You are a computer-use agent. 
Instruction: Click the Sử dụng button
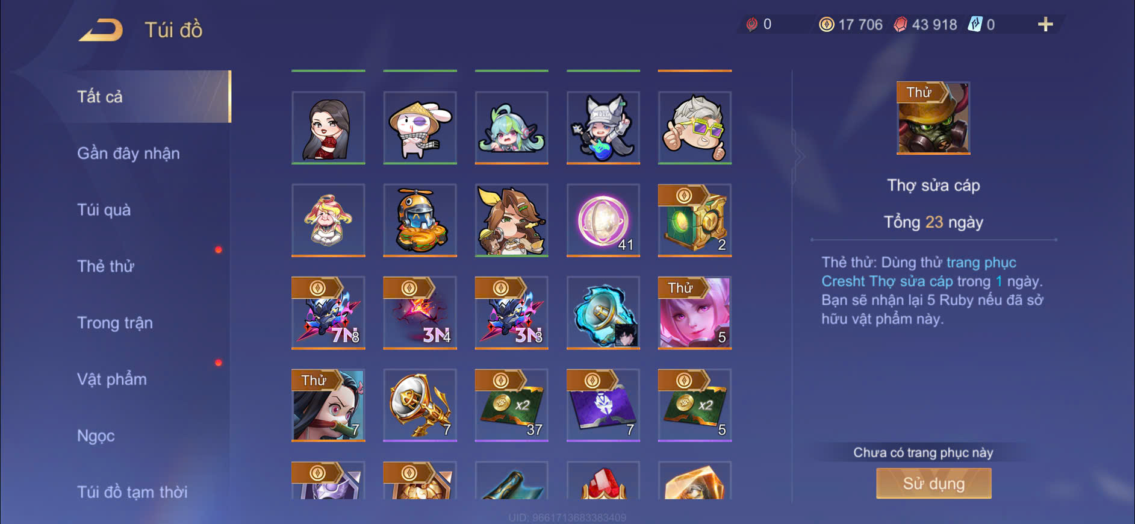[x=933, y=483]
